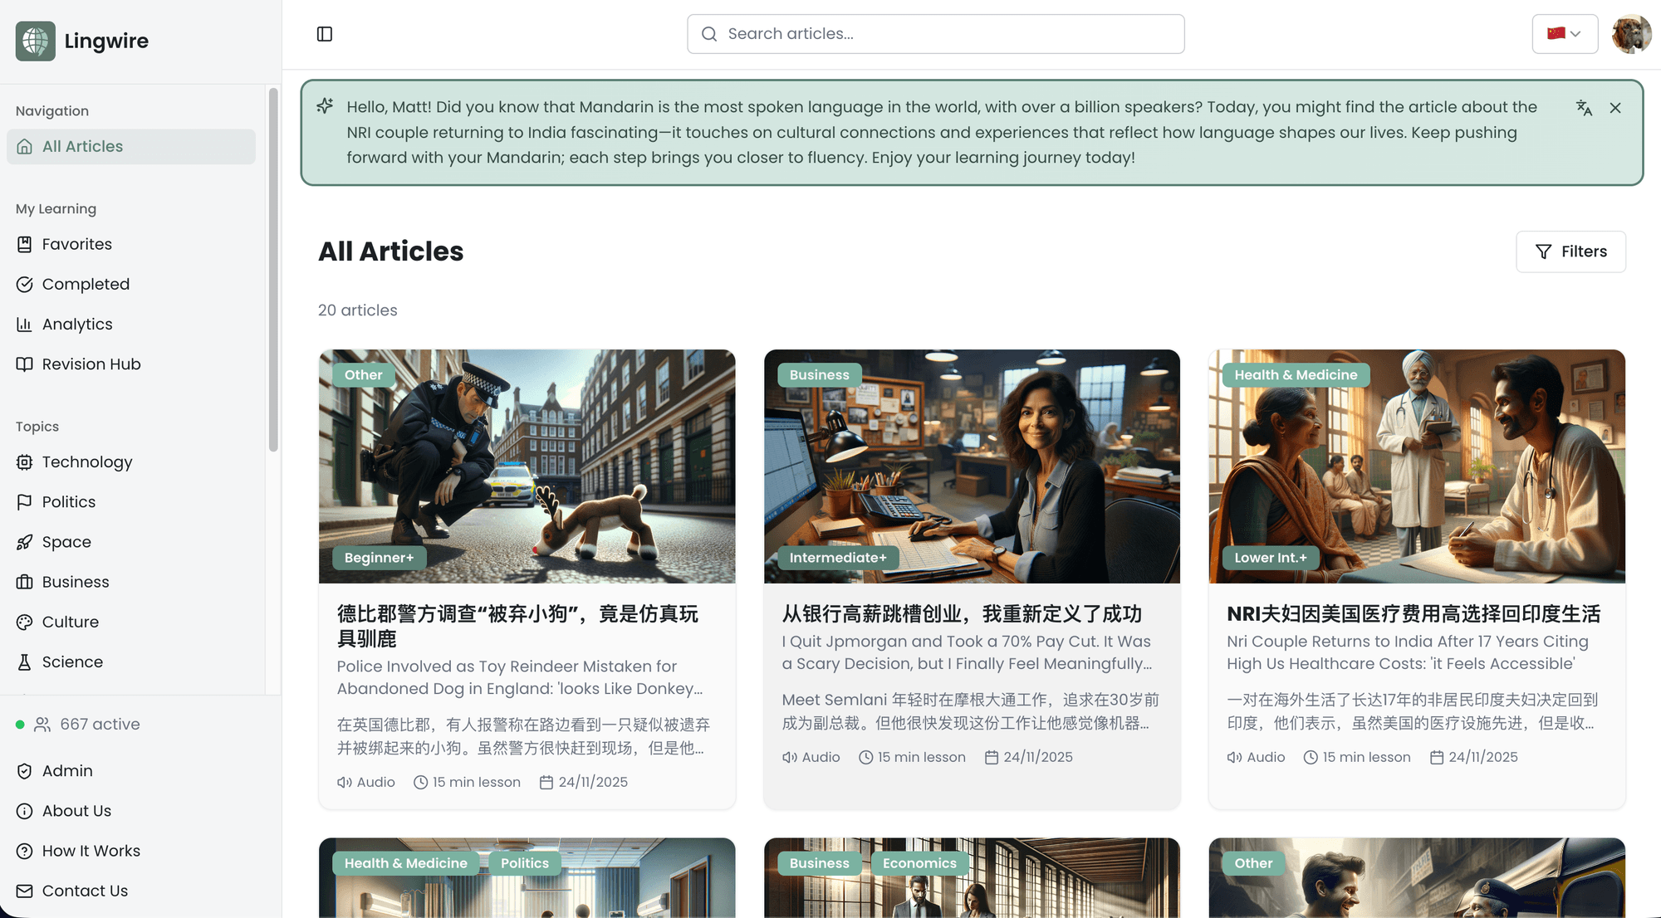1661x918 pixels.
Task: Click the search magnifier icon
Action: (709, 33)
